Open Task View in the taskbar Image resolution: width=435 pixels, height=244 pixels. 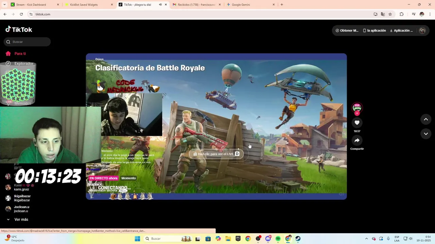(x=198, y=239)
